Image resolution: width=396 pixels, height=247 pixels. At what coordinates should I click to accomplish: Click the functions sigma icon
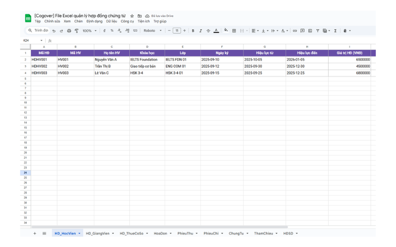335,31
